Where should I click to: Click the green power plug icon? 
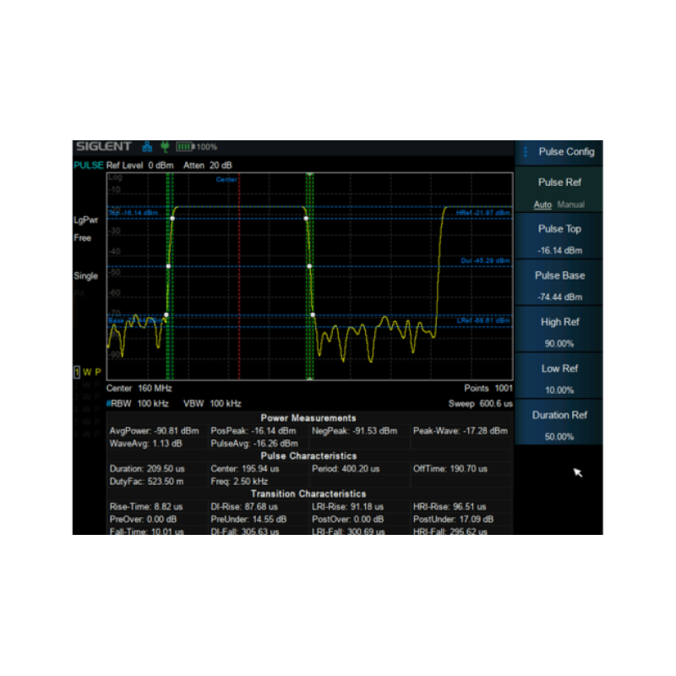click(164, 147)
